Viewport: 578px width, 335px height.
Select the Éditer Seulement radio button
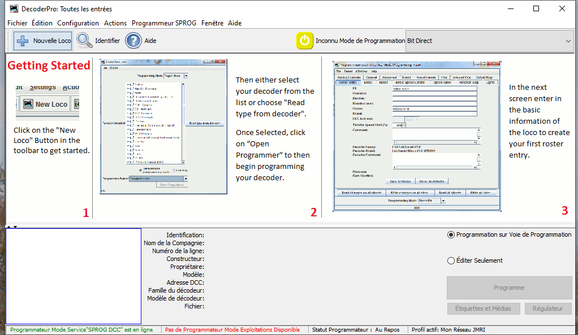point(451,260)
